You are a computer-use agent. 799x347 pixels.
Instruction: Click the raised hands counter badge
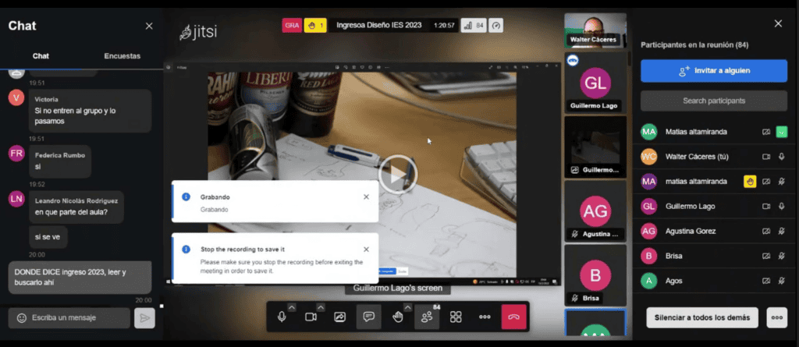click(x=315, y=25)
